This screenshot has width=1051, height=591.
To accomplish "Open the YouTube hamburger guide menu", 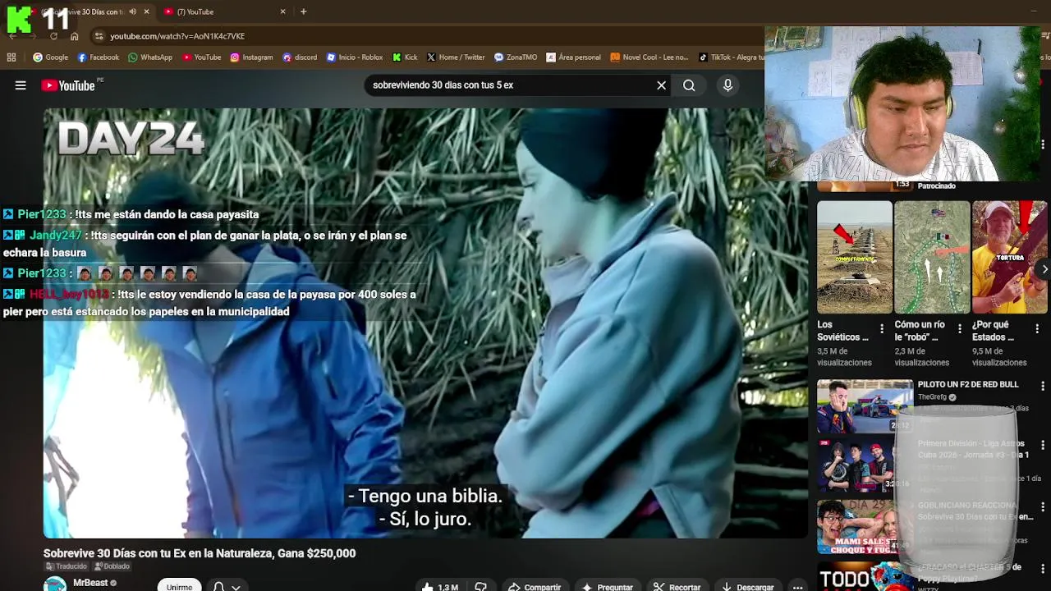I will [21, 85].
